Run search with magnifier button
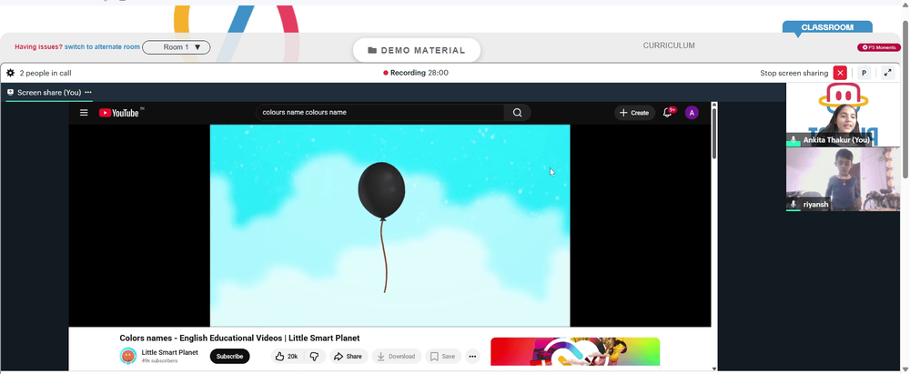Viewport: 910px width, 374px height. pyautogui.click(x=518, y=113)
